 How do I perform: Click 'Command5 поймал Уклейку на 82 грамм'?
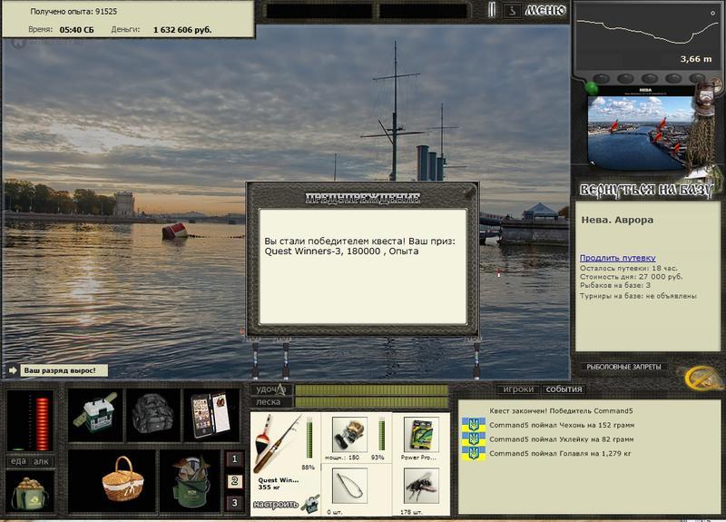pyautogui.click(x=561, y=438)
